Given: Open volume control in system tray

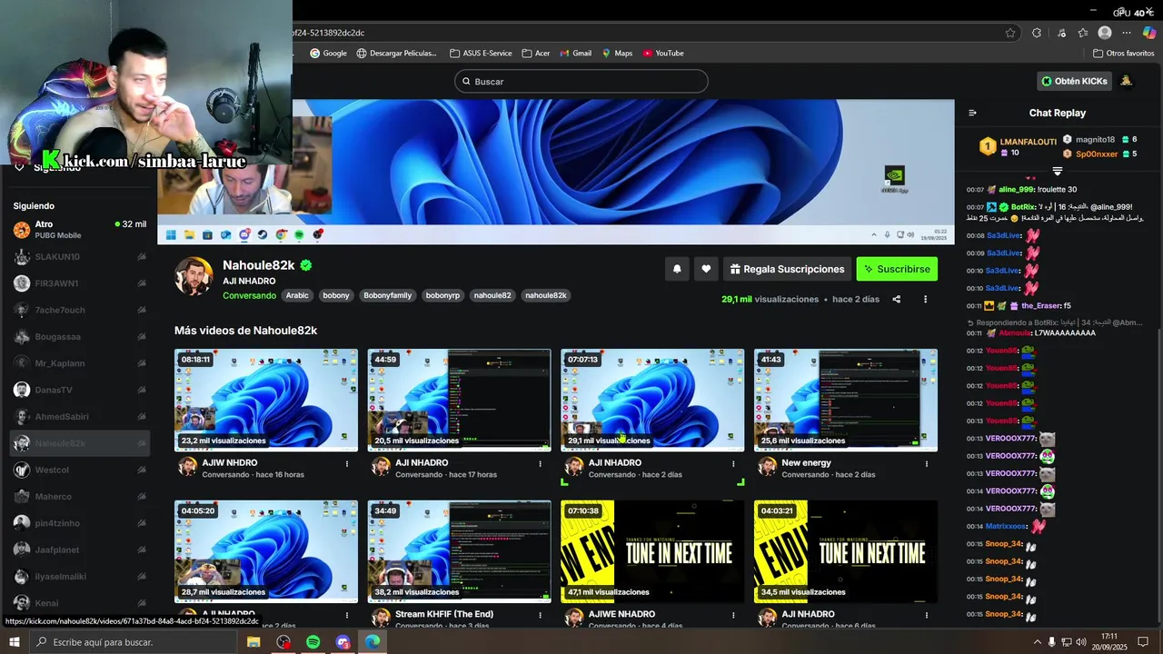Looking at the screenshot, I should (1081, 642).
